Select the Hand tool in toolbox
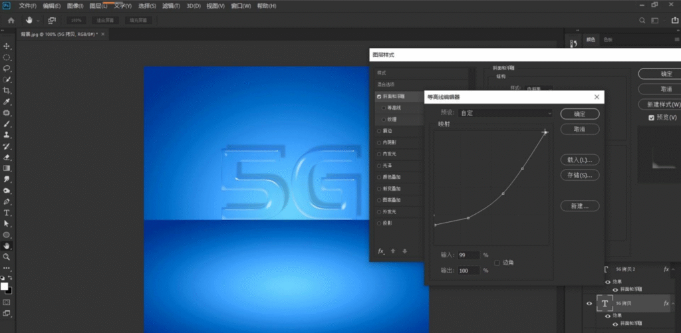This screenshot has width=681, height=333. click(7, 246)
